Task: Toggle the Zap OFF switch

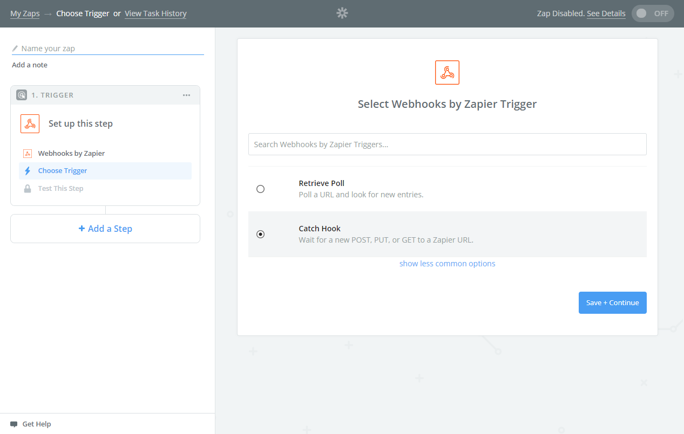Action: click(x=653, y=13)
